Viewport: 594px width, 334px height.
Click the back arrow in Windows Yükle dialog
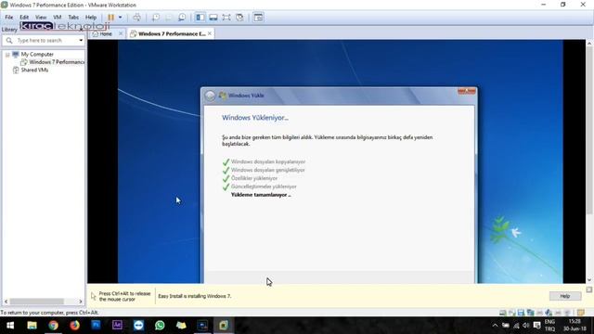210,96
